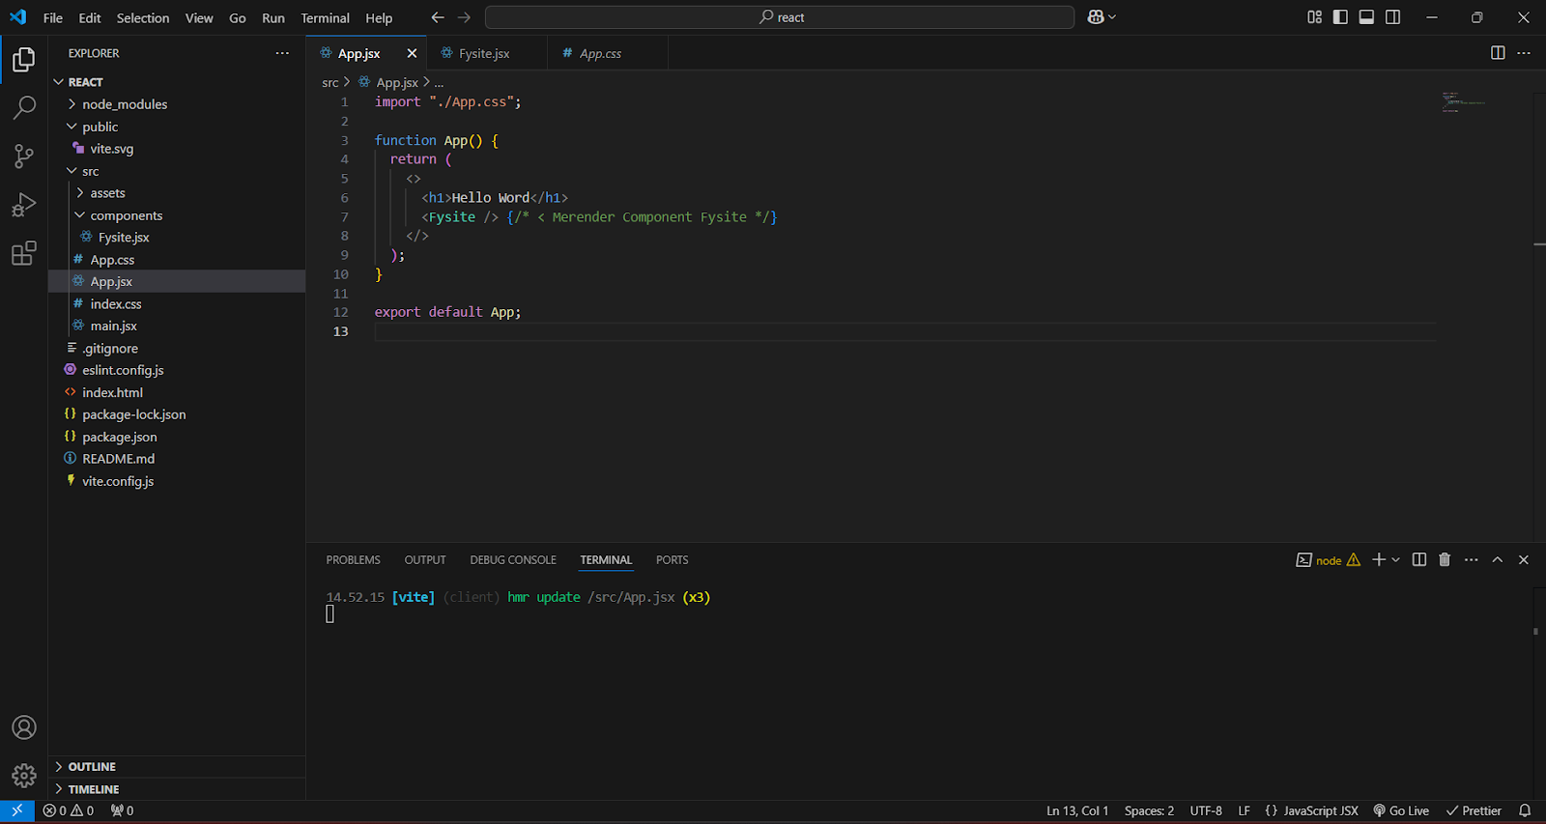1546x824 pixels.
Task: Open the Search view in activity bar
Action: tap(24, 107)
